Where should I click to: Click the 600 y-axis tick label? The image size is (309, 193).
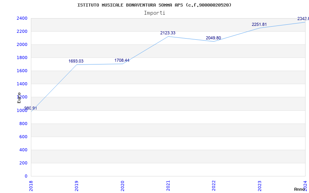tap(24, 137)
